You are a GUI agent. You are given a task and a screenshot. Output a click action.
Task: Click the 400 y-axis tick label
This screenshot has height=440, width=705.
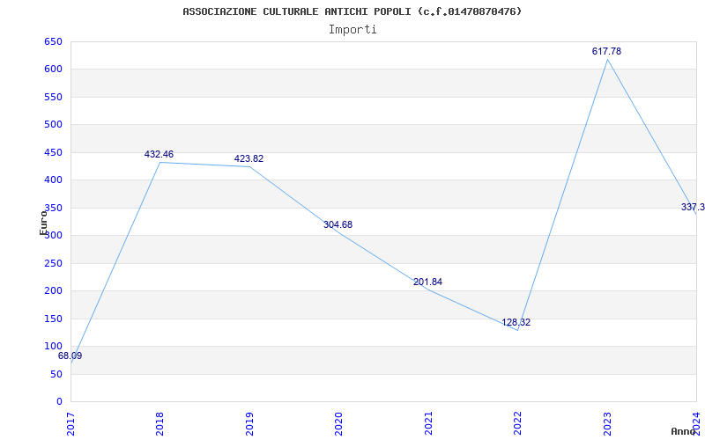click(53, 180)
